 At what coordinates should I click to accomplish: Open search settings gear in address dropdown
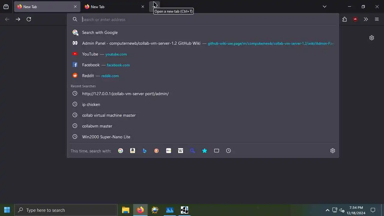[x=333, y=151]
